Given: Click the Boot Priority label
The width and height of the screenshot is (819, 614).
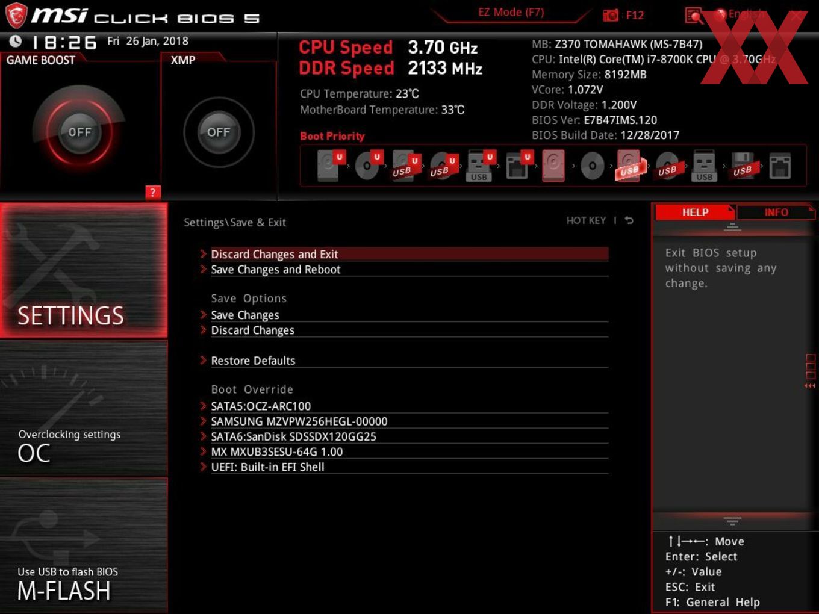Looking at the screenshot, I should pyautogui.click(x=332, y=136).
